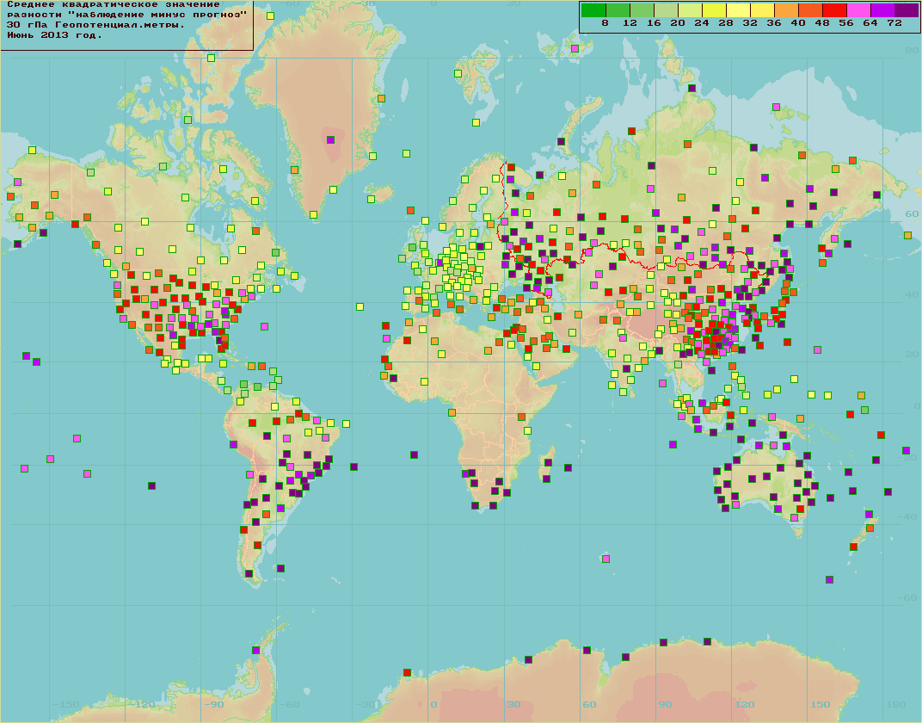This screenshot has width=922, height=723.
Task: Click the pink station marker on Svalbard
Action: (575, 49)
